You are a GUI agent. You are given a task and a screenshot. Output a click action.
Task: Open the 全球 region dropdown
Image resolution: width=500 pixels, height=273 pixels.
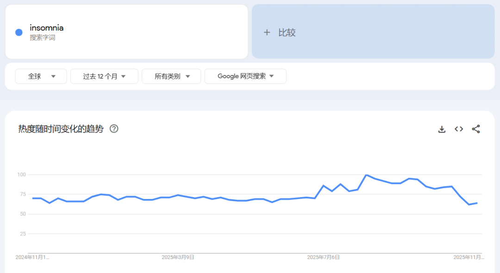[41, 76]
